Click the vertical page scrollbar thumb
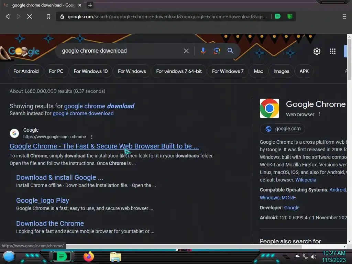The image size is (352, 264). tap(349, 59)
